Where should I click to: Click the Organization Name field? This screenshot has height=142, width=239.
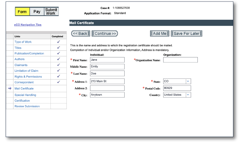[180, 60]
